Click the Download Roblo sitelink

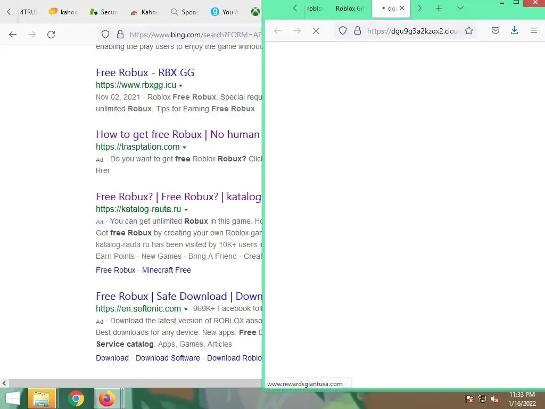tap(234, 358)
